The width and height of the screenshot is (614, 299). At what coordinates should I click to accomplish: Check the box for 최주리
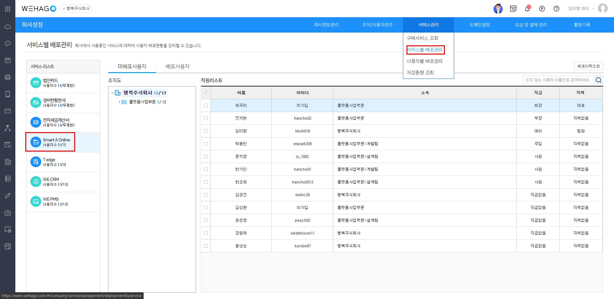pos(206,105)
